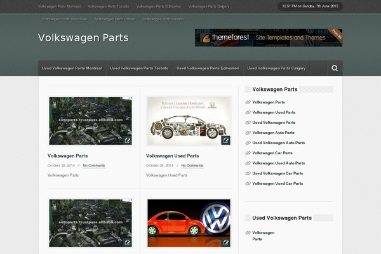Open Volkswagen Parts Canada link
Screen dimensions: 381x254
tap(163, 19)
